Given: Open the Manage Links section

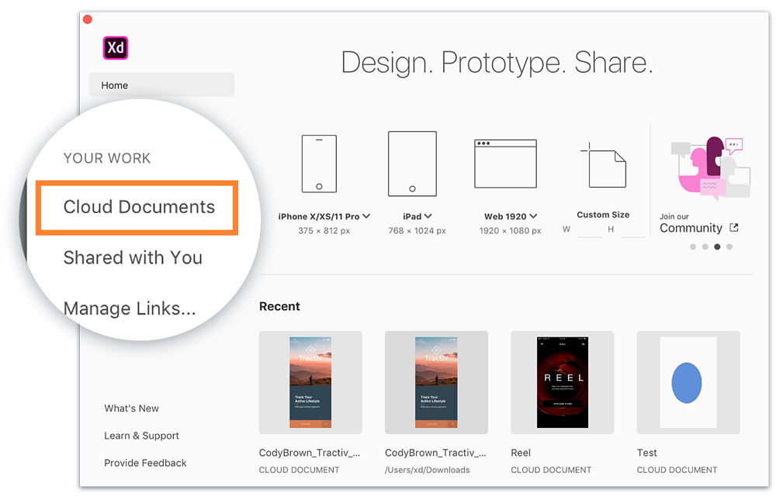Looking at the screenshot, I should [130, 309].
